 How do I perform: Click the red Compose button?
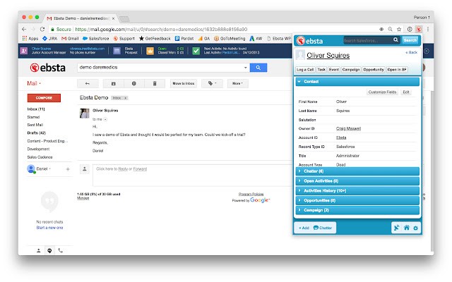[44, 97]
